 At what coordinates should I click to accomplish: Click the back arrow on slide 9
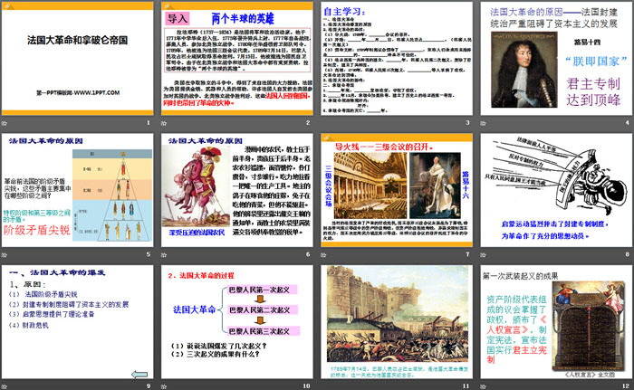coord(139,374)
